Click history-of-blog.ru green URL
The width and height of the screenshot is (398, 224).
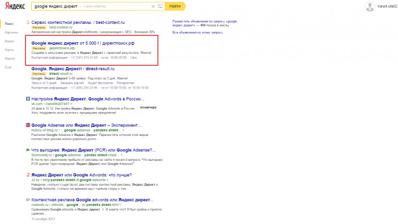tap(76, 130)
